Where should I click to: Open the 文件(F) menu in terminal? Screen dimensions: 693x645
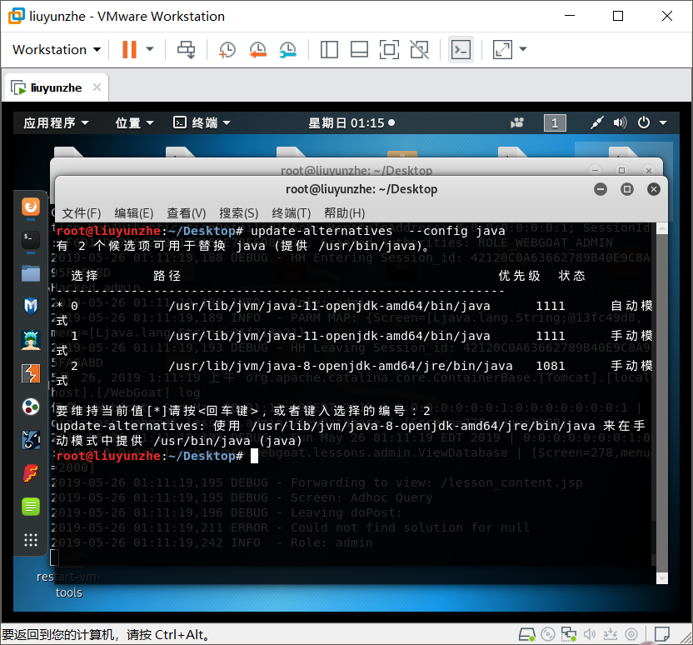pos(82,213)
